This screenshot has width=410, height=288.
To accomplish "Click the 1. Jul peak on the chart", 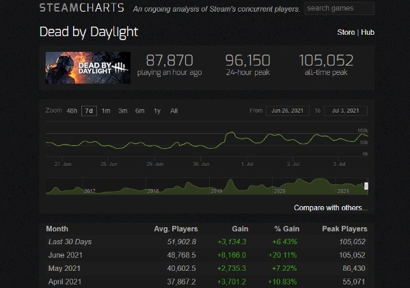I will (231, 133).
